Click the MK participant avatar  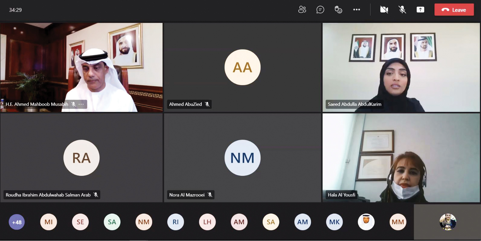(x=334, y=222)
